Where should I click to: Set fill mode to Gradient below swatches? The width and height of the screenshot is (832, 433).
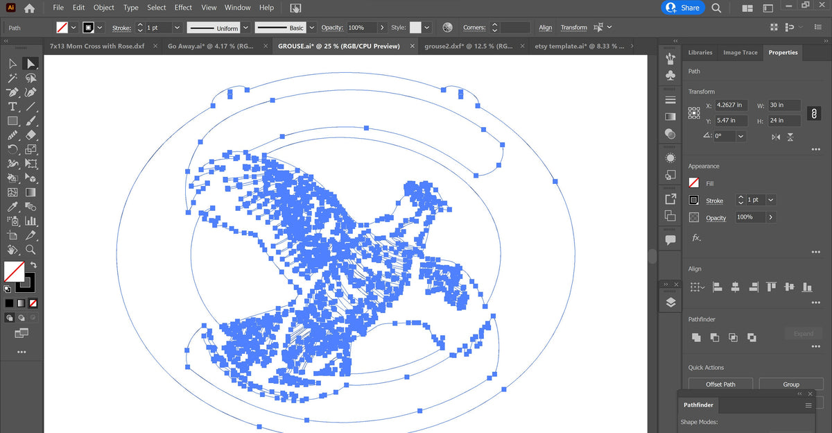coord(21,303)
